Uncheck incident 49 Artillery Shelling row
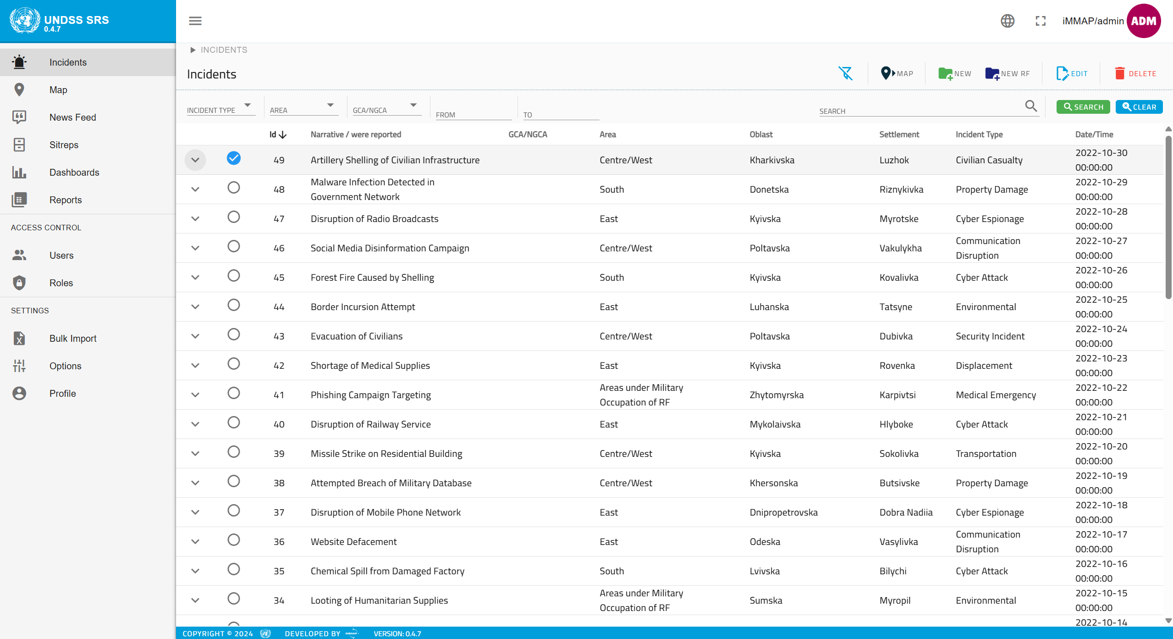The image size is (1173, 639). click(234, 158)
